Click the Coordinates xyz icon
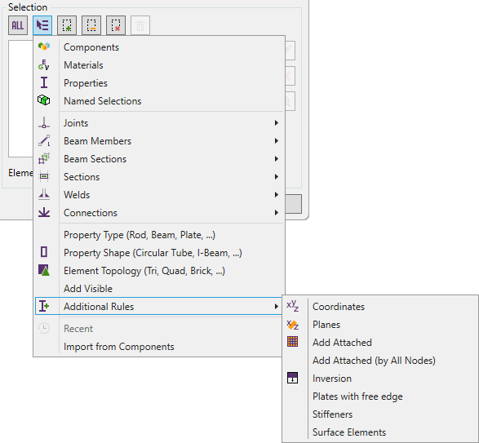The height and width of the screenshot is (443, 479). 293,306
